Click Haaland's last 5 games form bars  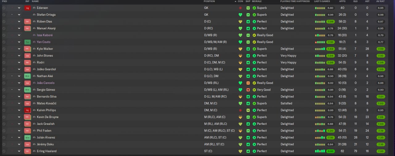[320, 151]
